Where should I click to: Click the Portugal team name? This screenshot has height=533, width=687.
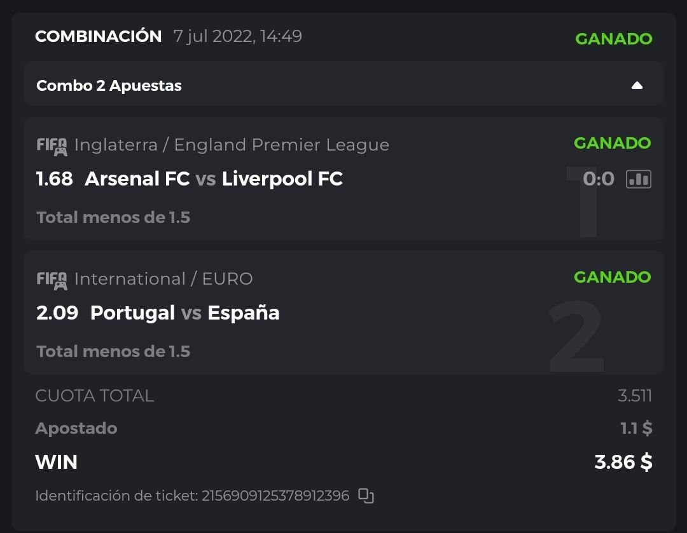pos(132,313)
